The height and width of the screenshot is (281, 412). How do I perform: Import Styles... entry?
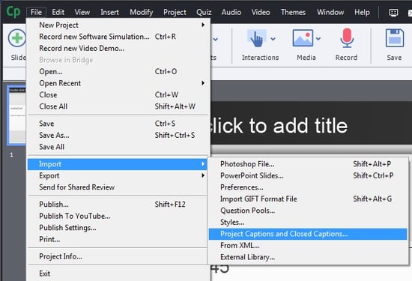click(x=308, y=222)
